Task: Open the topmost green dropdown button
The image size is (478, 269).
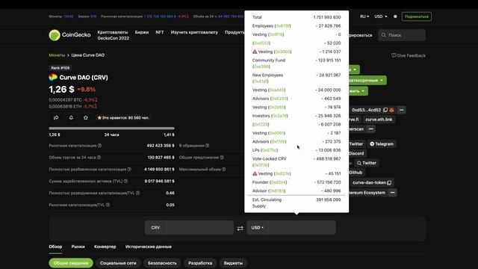Action: [x=354, y=69]
